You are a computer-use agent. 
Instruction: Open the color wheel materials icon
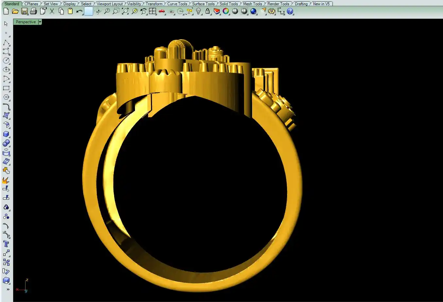click(x=226, y=11)
